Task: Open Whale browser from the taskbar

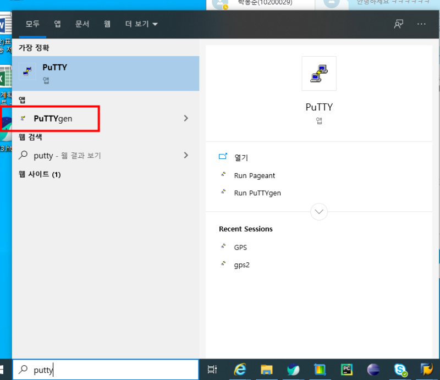Action: coord(293,370)
